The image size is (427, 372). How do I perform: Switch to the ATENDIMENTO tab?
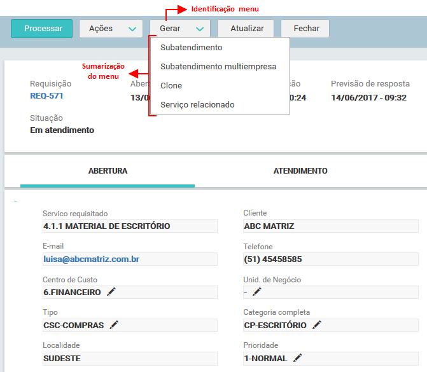click(x=300, y=171)
